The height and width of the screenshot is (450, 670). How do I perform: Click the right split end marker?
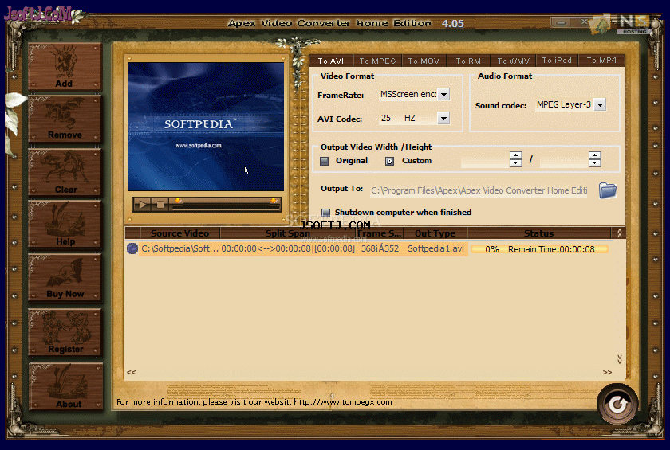pos(273,201)
